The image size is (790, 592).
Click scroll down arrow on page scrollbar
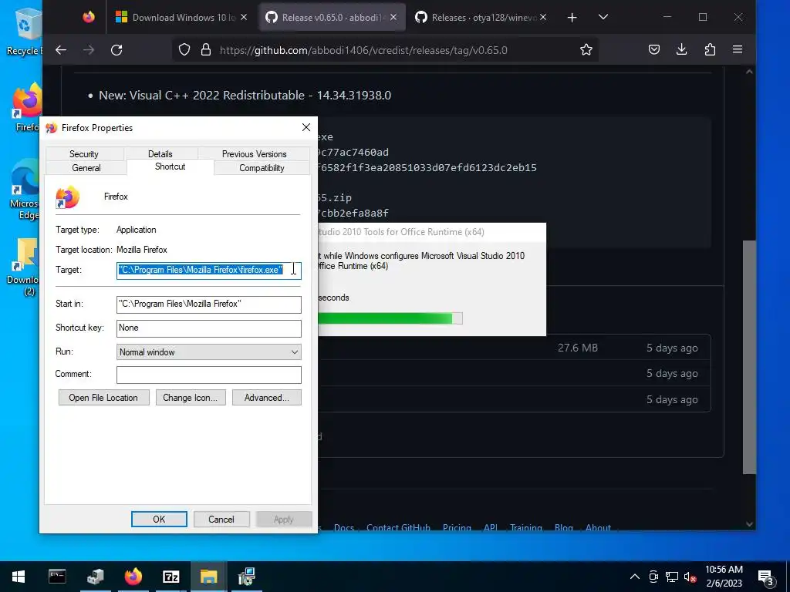tap(749, 524)
